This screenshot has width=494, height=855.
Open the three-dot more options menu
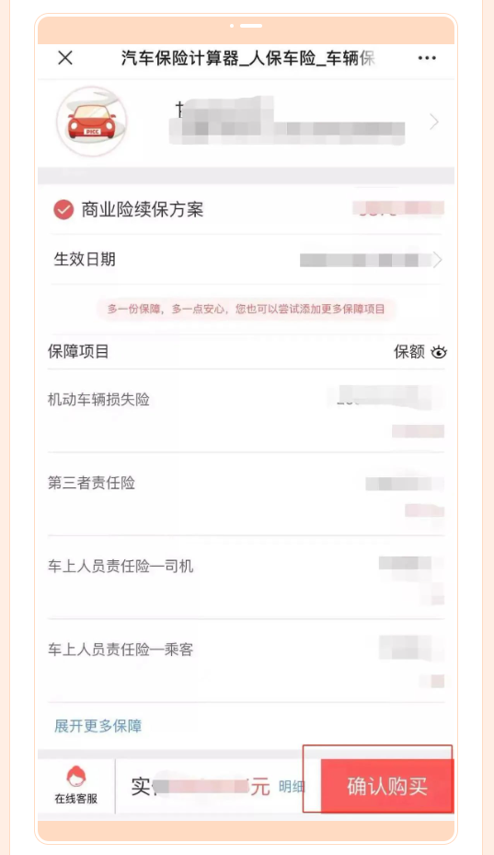[427, 58]
